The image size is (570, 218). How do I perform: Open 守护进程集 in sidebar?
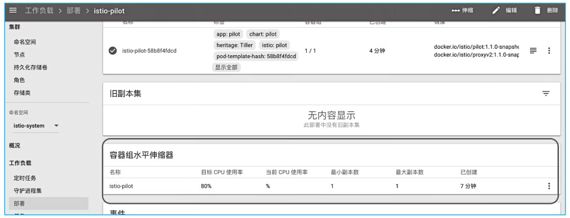pyautogui.click(x=28, y=191)
